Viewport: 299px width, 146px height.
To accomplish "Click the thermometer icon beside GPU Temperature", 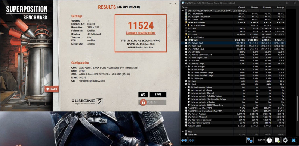I will pos(186,13).
